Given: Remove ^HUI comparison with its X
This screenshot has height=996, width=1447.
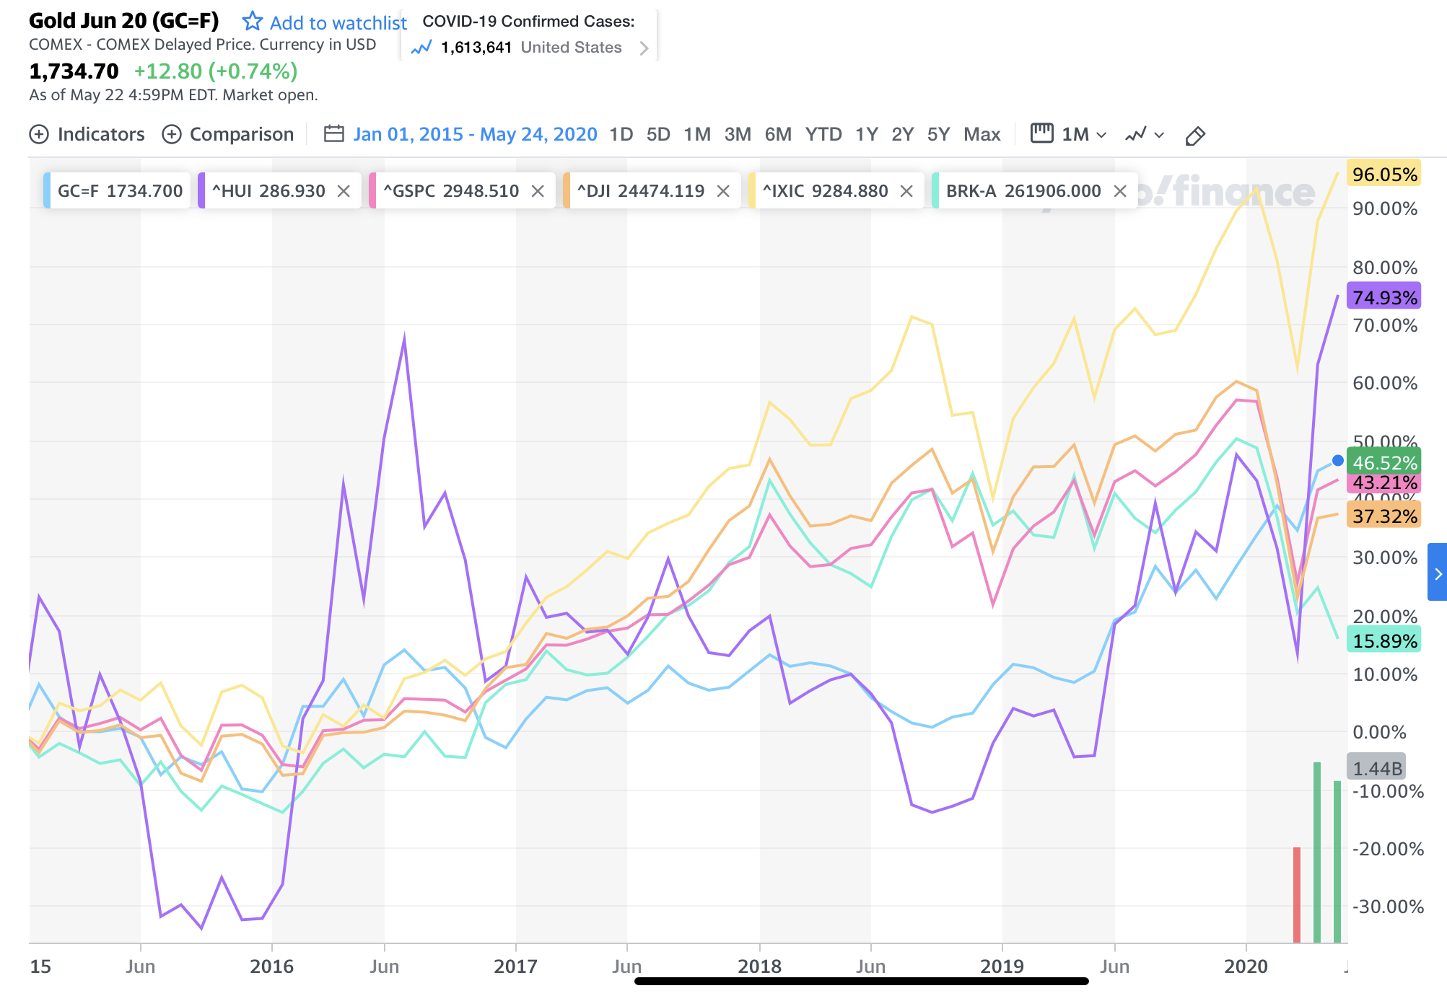Looking at the screenshot, I should pos(344,191).
